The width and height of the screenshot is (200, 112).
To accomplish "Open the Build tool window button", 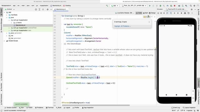I will coord(58,108).
